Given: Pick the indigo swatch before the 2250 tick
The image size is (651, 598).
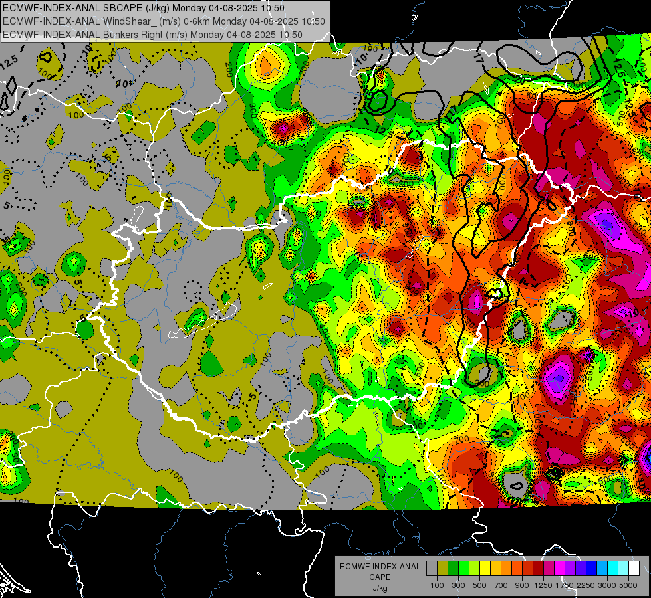Looking at the screenshot, I should click(x=581, y=568).
